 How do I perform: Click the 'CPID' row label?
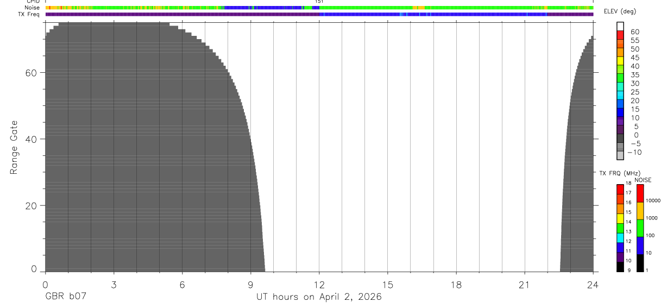(x=33, y=2)
